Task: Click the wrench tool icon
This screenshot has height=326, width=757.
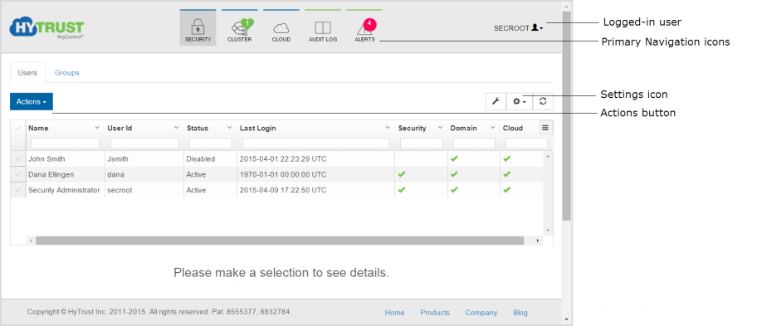Action: 496,101
